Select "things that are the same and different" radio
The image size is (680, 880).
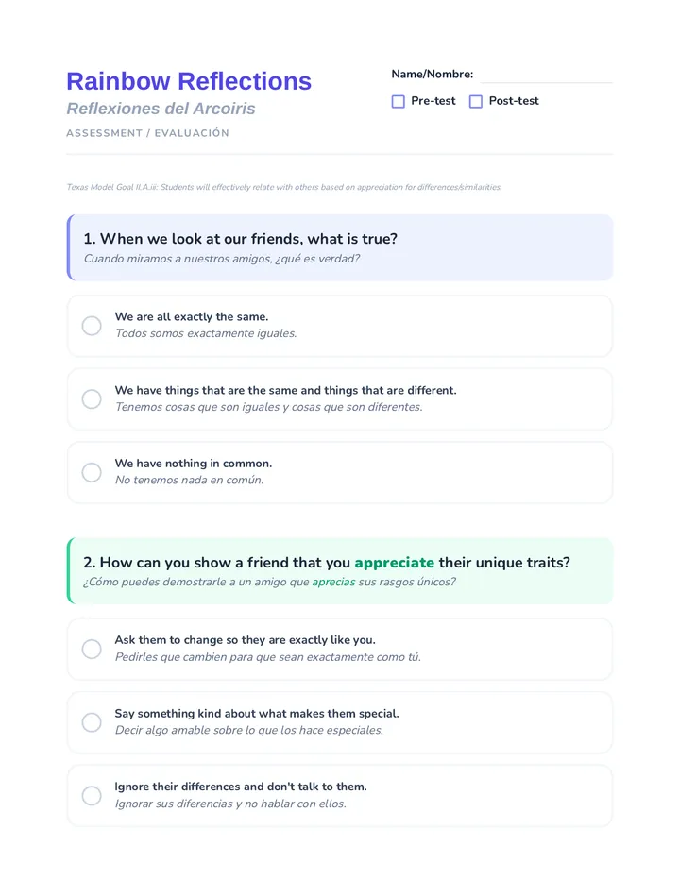92,399
